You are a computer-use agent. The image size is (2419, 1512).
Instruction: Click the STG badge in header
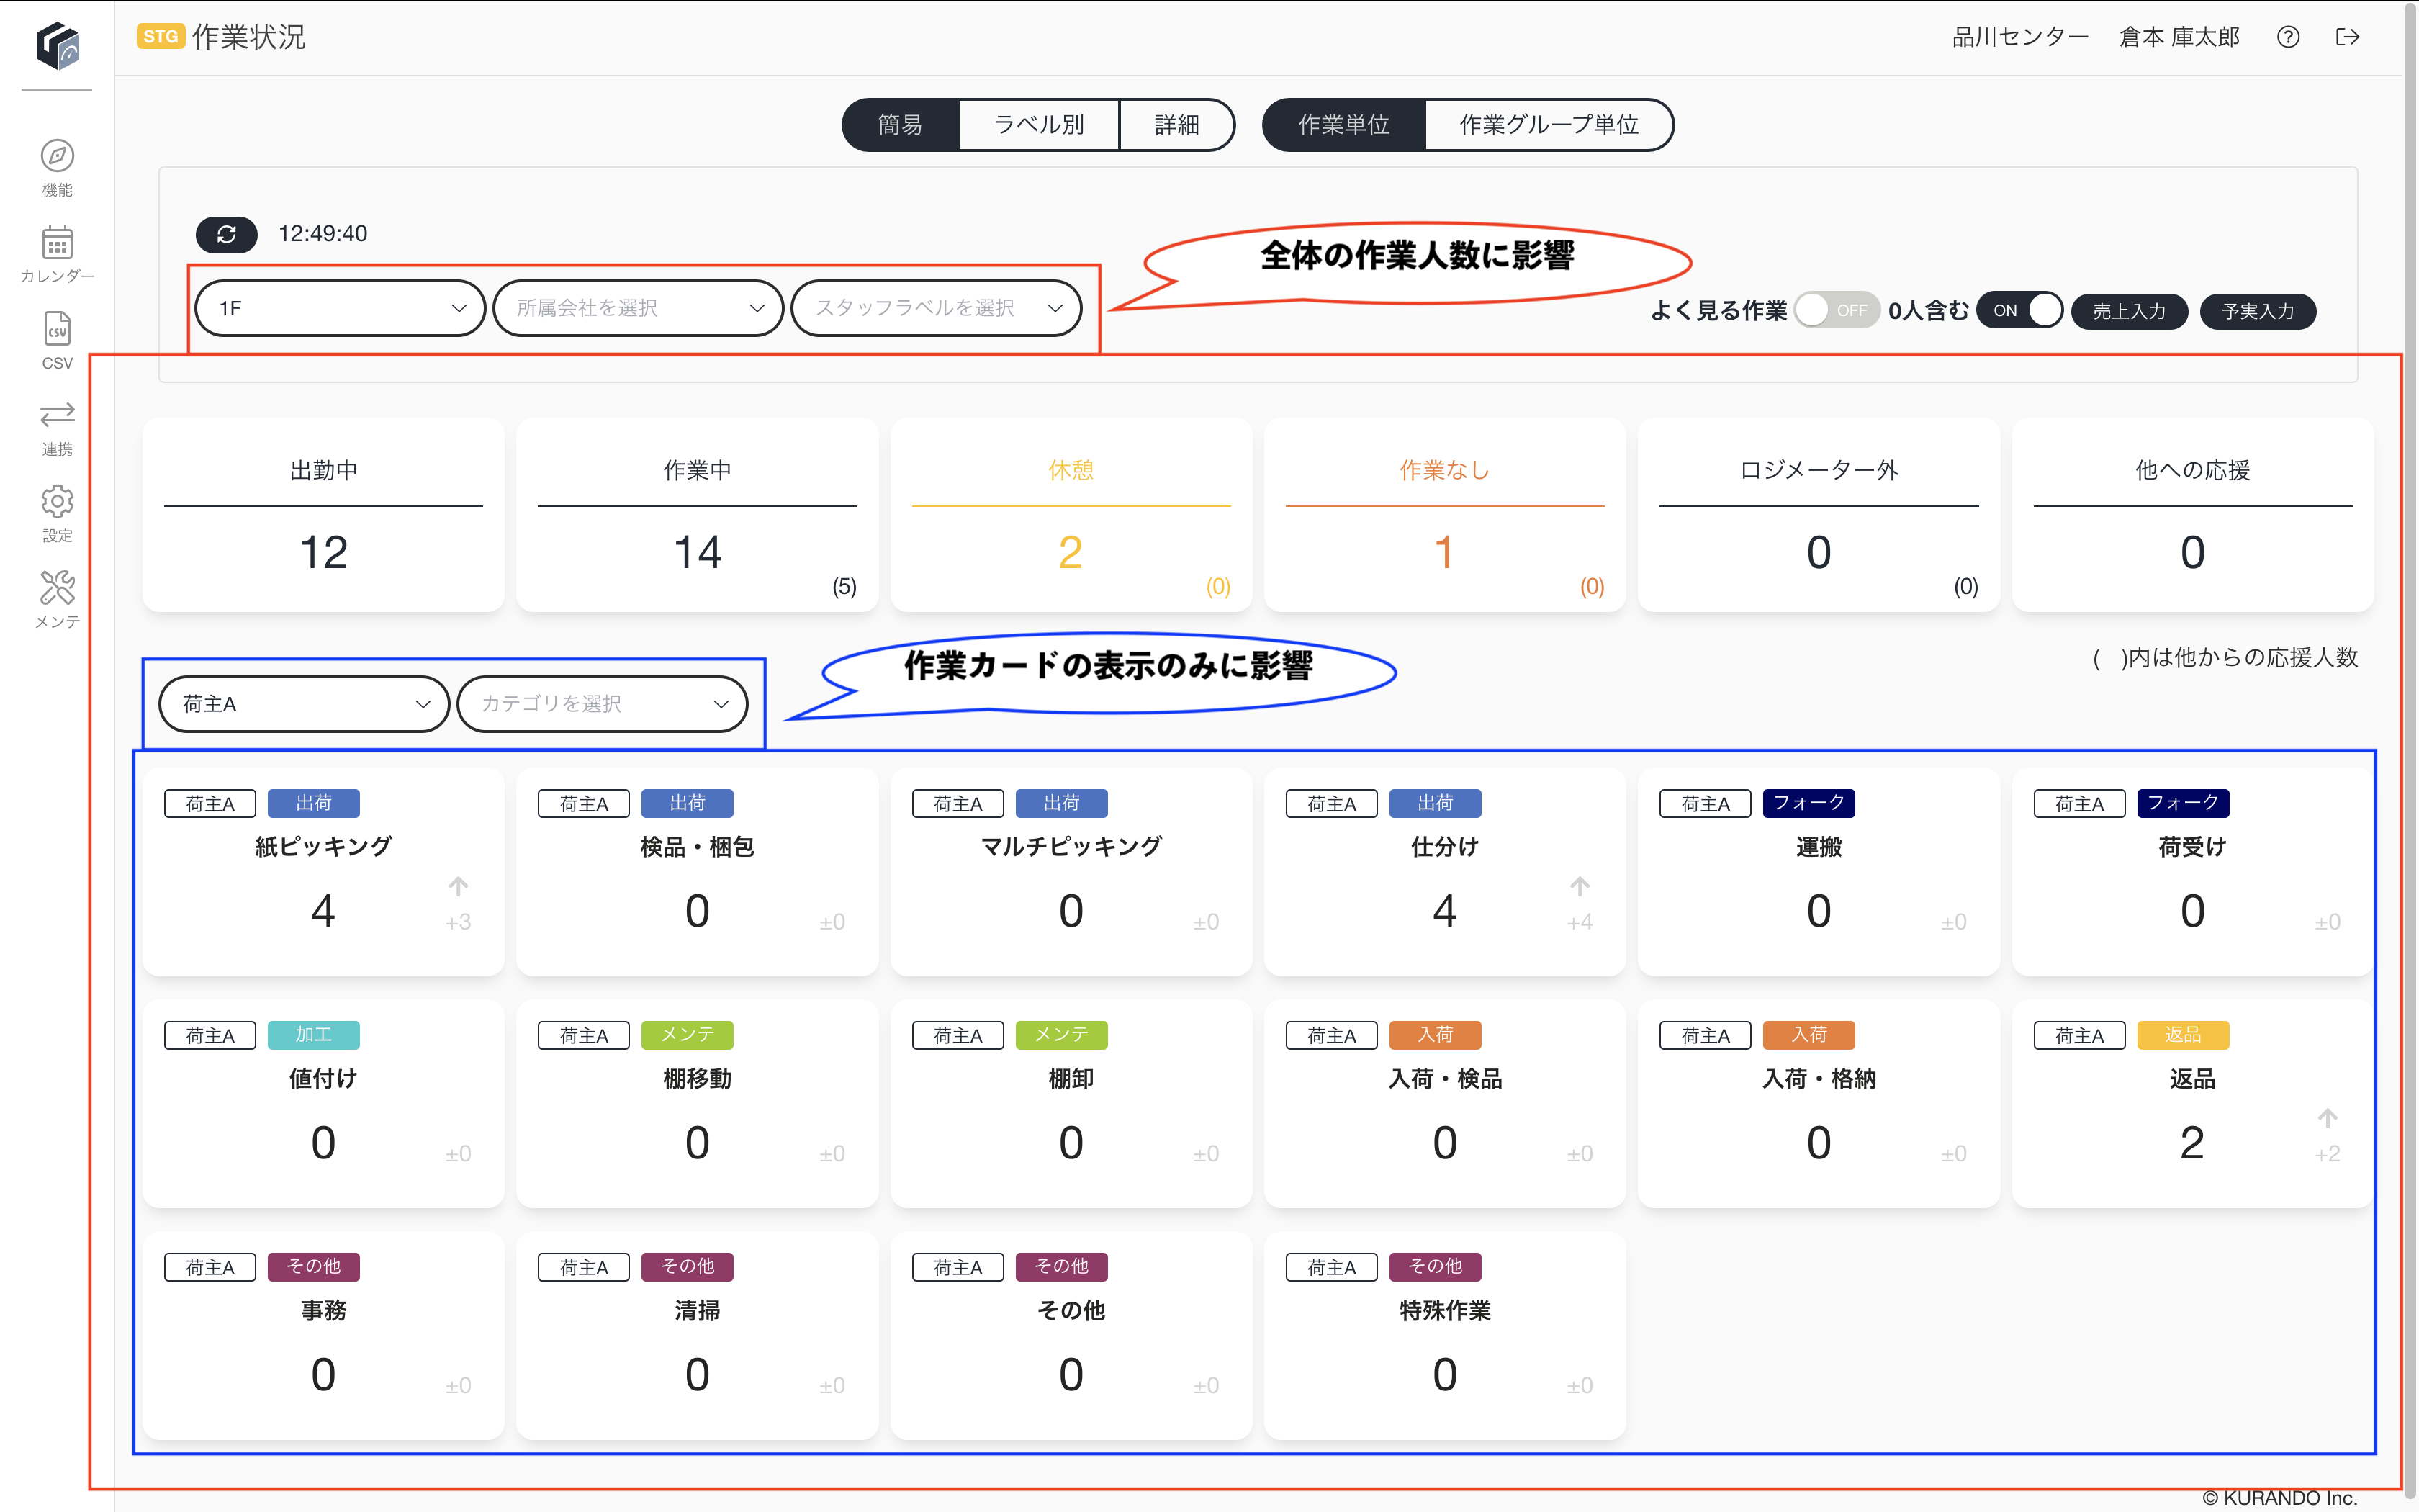click(161, 37)
